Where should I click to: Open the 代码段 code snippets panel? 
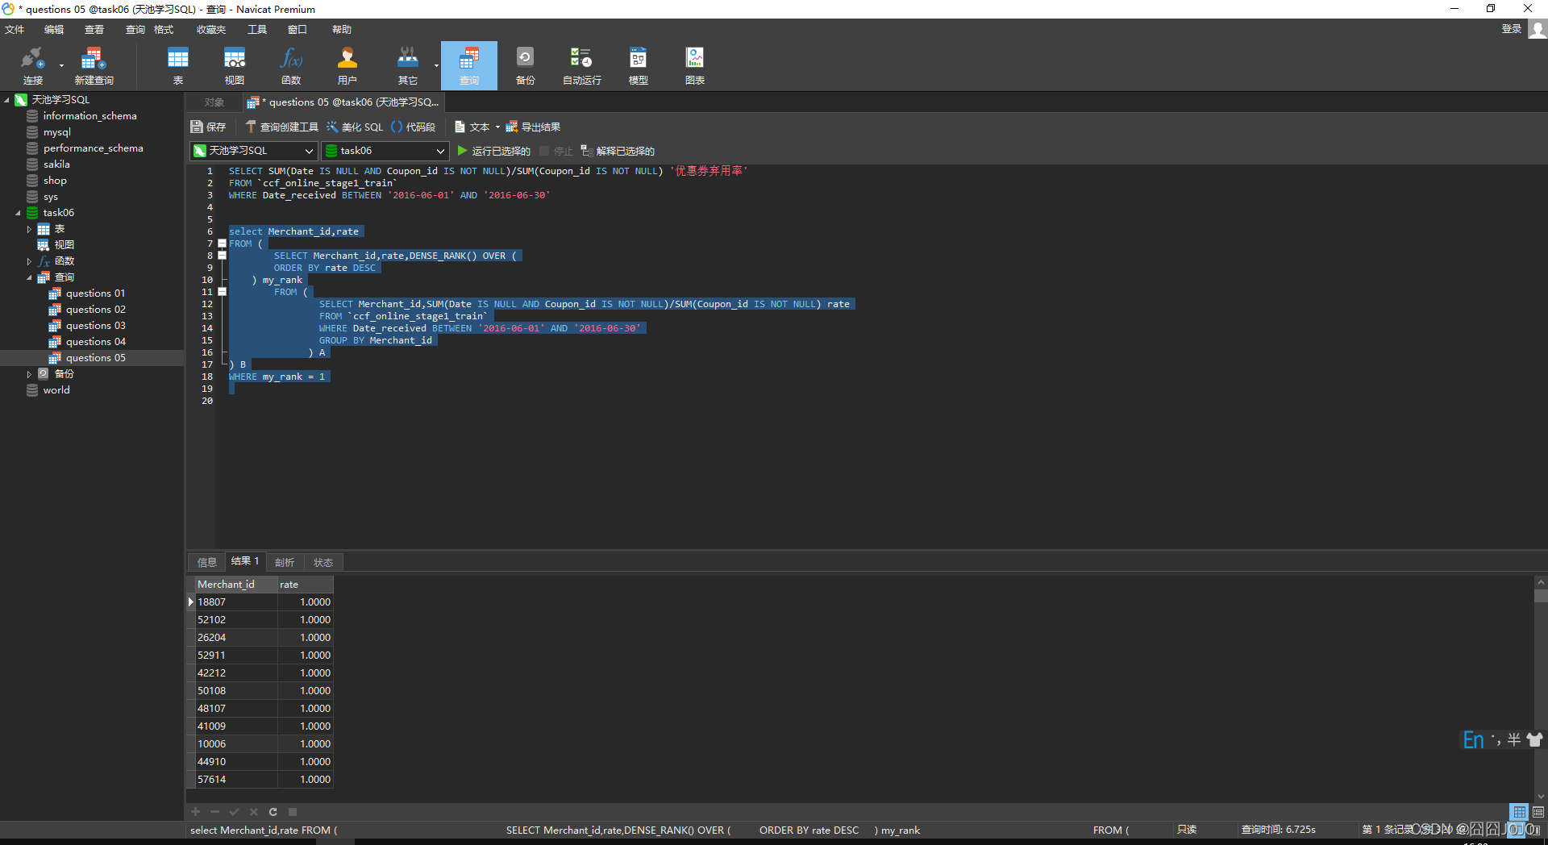pyautogui.click(x=413, y=127)
